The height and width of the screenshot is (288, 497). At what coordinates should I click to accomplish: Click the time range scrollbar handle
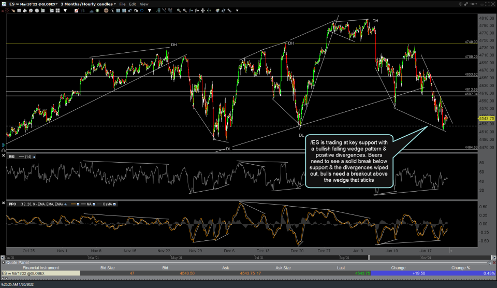369,257
